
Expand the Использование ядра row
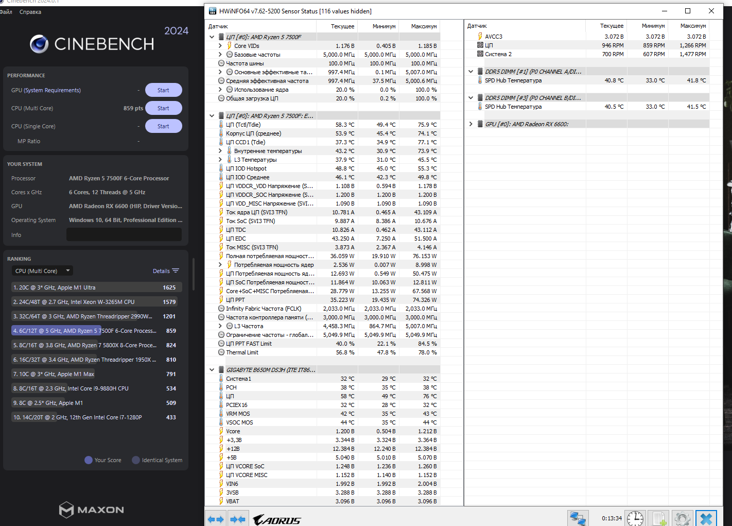coord(220,90)
